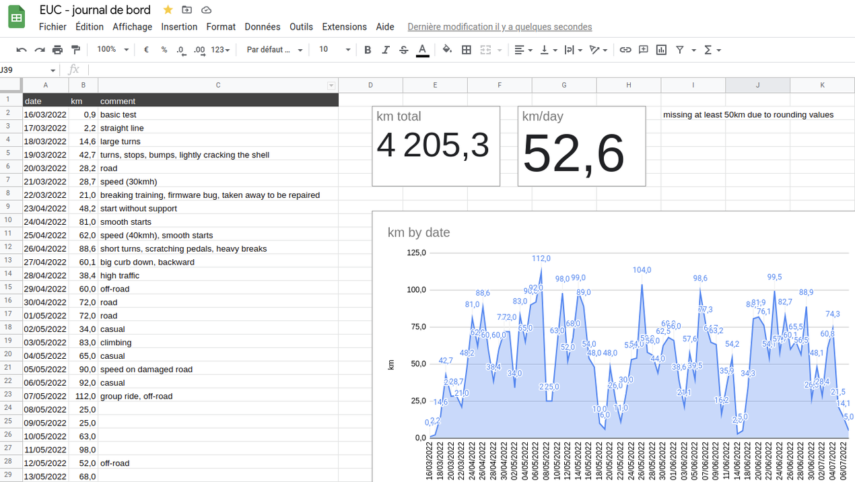Open the Aide menu

(x=385, y=27)
